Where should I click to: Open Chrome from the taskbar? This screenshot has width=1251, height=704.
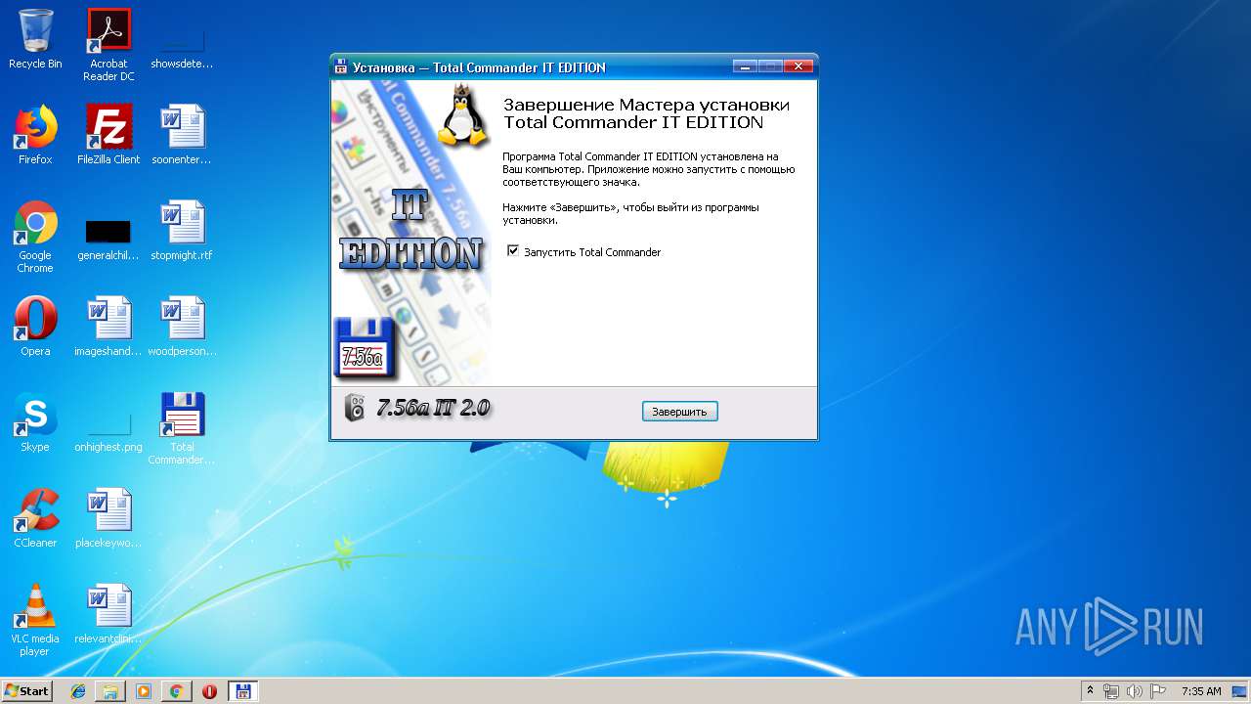(176, 691)
